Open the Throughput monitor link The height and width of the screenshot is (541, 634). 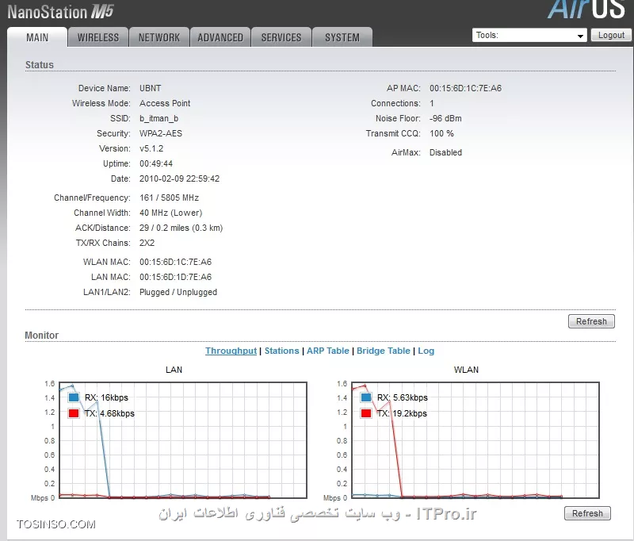[231, 351]
